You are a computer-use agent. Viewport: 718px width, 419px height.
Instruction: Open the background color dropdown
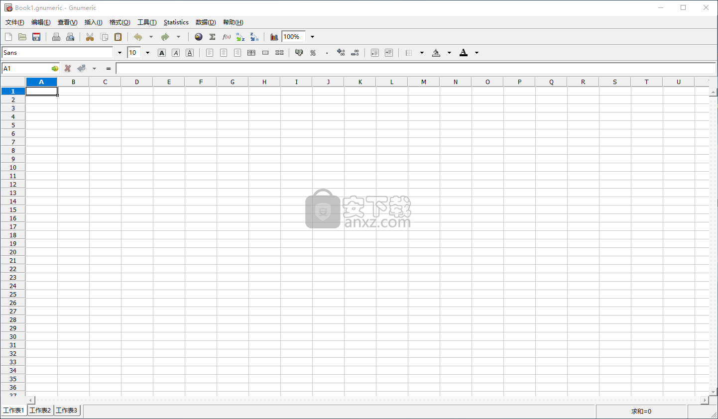point(449,53)
